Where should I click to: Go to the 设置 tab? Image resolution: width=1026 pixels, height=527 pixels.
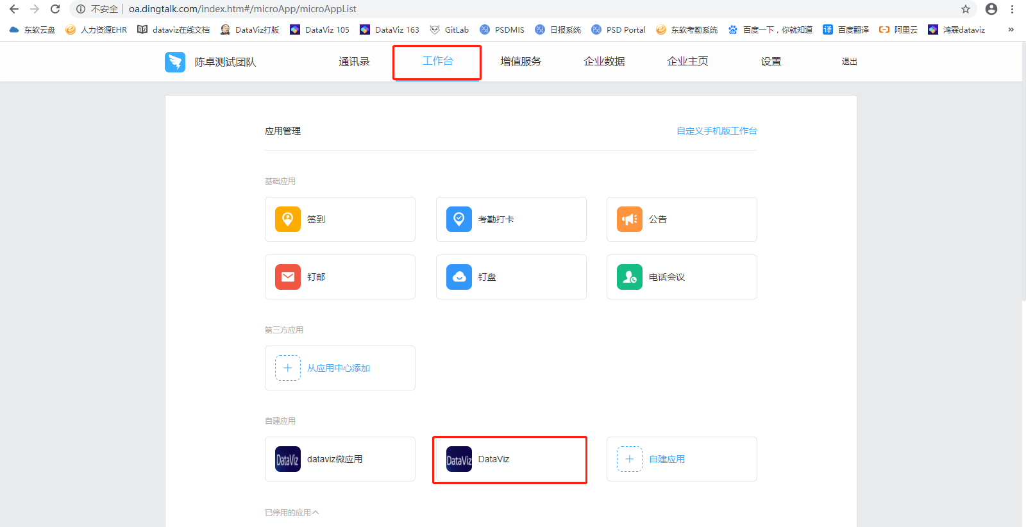(771, 62)
